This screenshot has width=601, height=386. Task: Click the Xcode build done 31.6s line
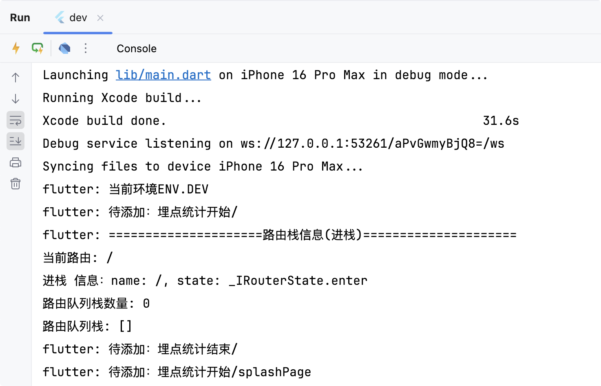[281, 121]
